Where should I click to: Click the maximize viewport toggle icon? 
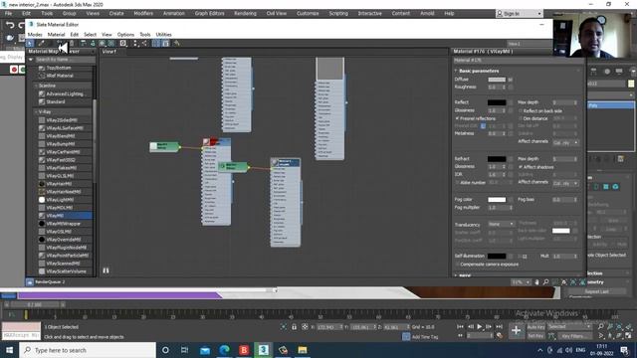coord(628,336)
